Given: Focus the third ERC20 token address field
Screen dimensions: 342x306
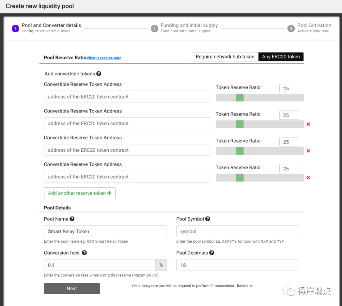Looking at the screenshot, I should click(x=127, y=150).
